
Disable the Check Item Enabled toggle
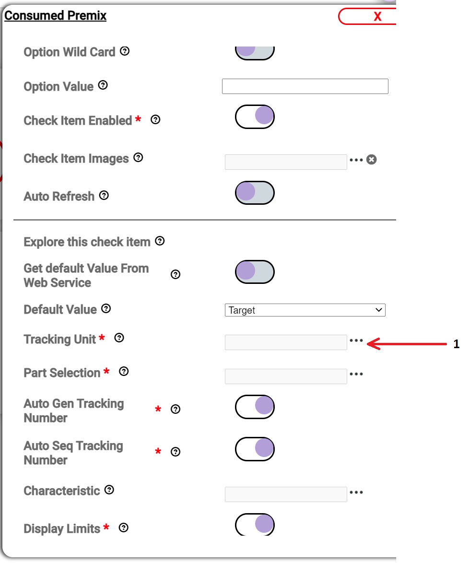[x=255, y=116]
